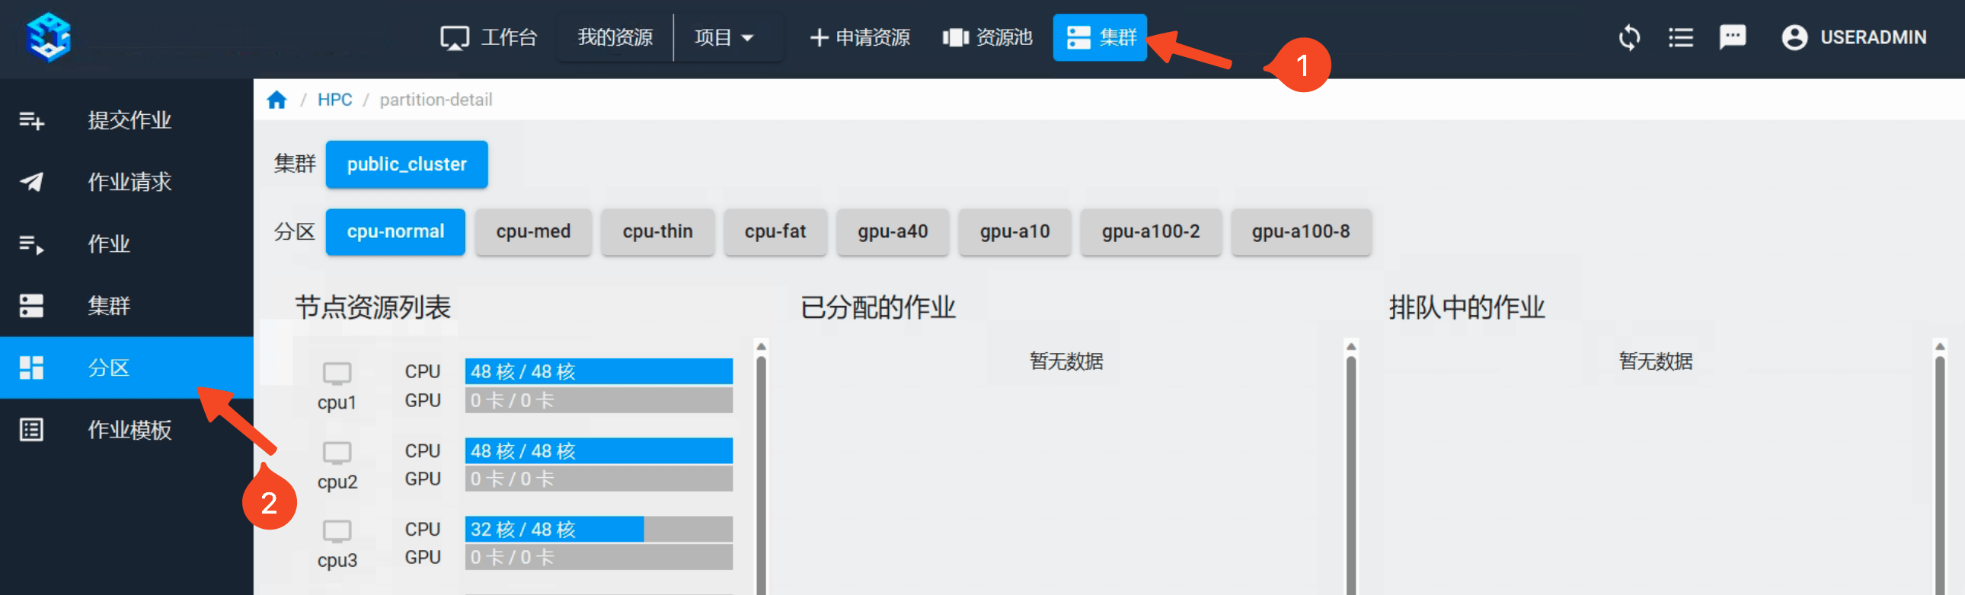The width and height of the screenshot is (1965, 595).
Task: Switch to the gpu-a100-8 partition
Action: pos(1301,231)
